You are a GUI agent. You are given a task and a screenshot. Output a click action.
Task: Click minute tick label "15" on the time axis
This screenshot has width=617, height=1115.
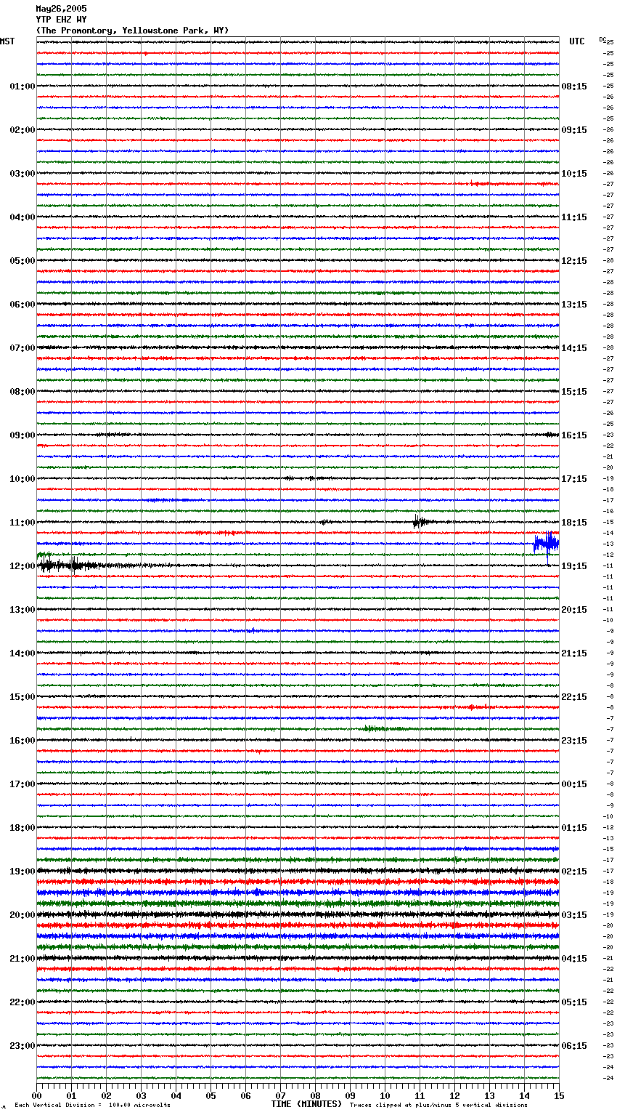pyautogui.click(x=558, y=1096)
